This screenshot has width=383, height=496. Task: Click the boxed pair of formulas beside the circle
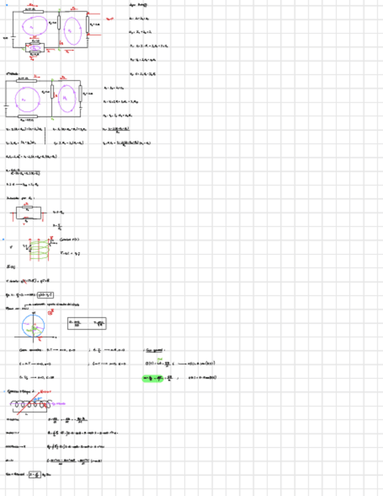pyautogui.click(x=87, y=323)
